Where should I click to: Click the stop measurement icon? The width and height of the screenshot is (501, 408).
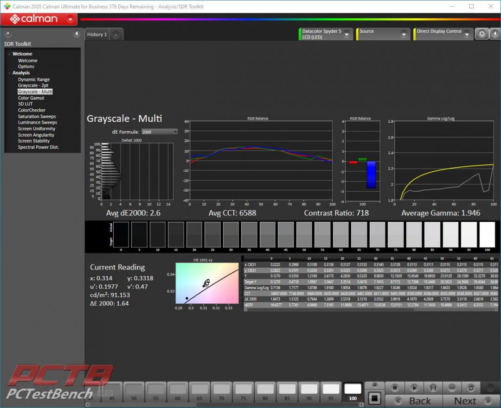395,388
